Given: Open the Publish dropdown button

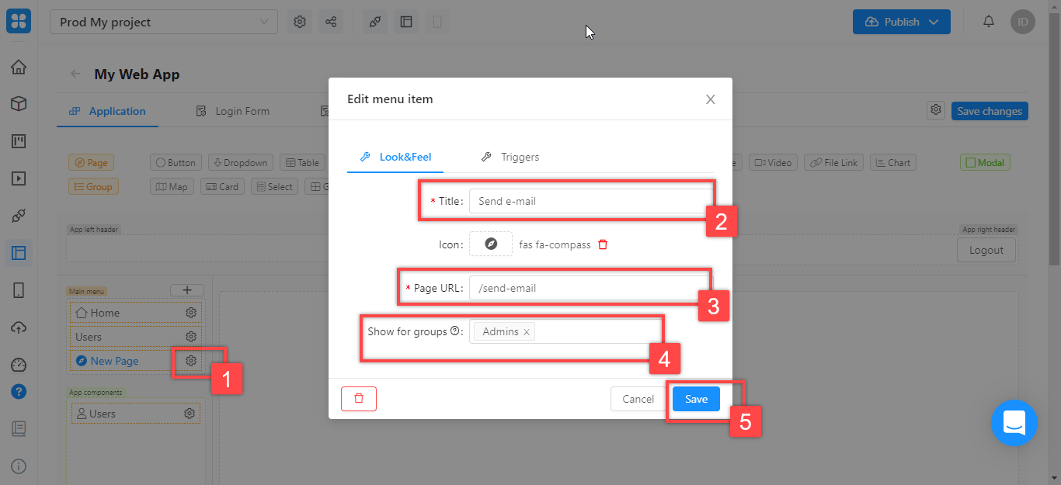Looking at the screenshot, I should point(901,22).
